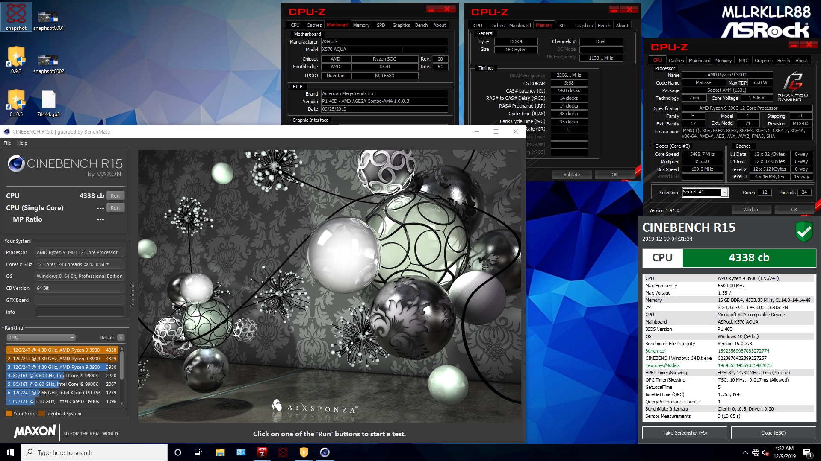The image size is (821, 461).
Task: Click Close (ESC) button in BenchMate
Action: click(x=773, y=433)
